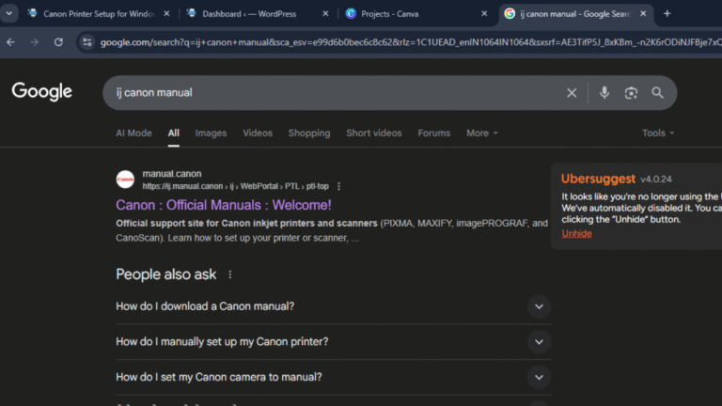Switch to Short videos results
The height and width of the screenshot is (406, 722).
tap(374, 133)
